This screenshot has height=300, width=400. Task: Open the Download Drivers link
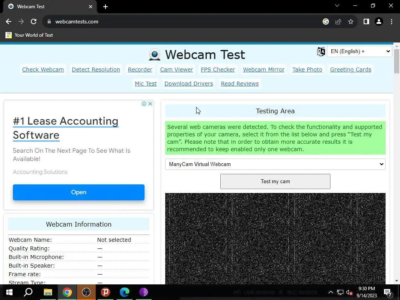[x=189, y=84]
